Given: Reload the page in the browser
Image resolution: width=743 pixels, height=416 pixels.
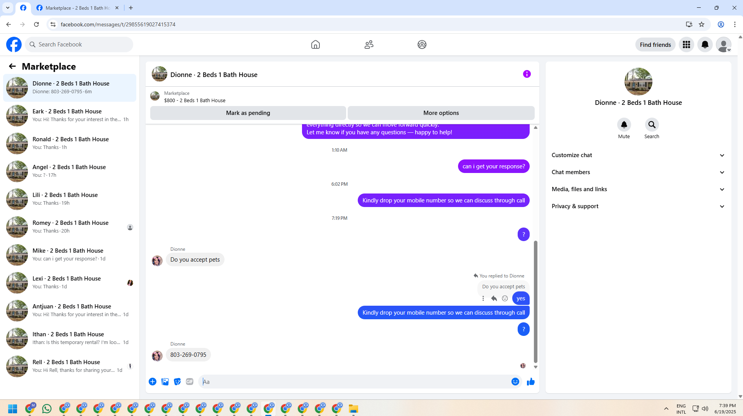Looking at the screenshot, I should [x=36, y=24].
